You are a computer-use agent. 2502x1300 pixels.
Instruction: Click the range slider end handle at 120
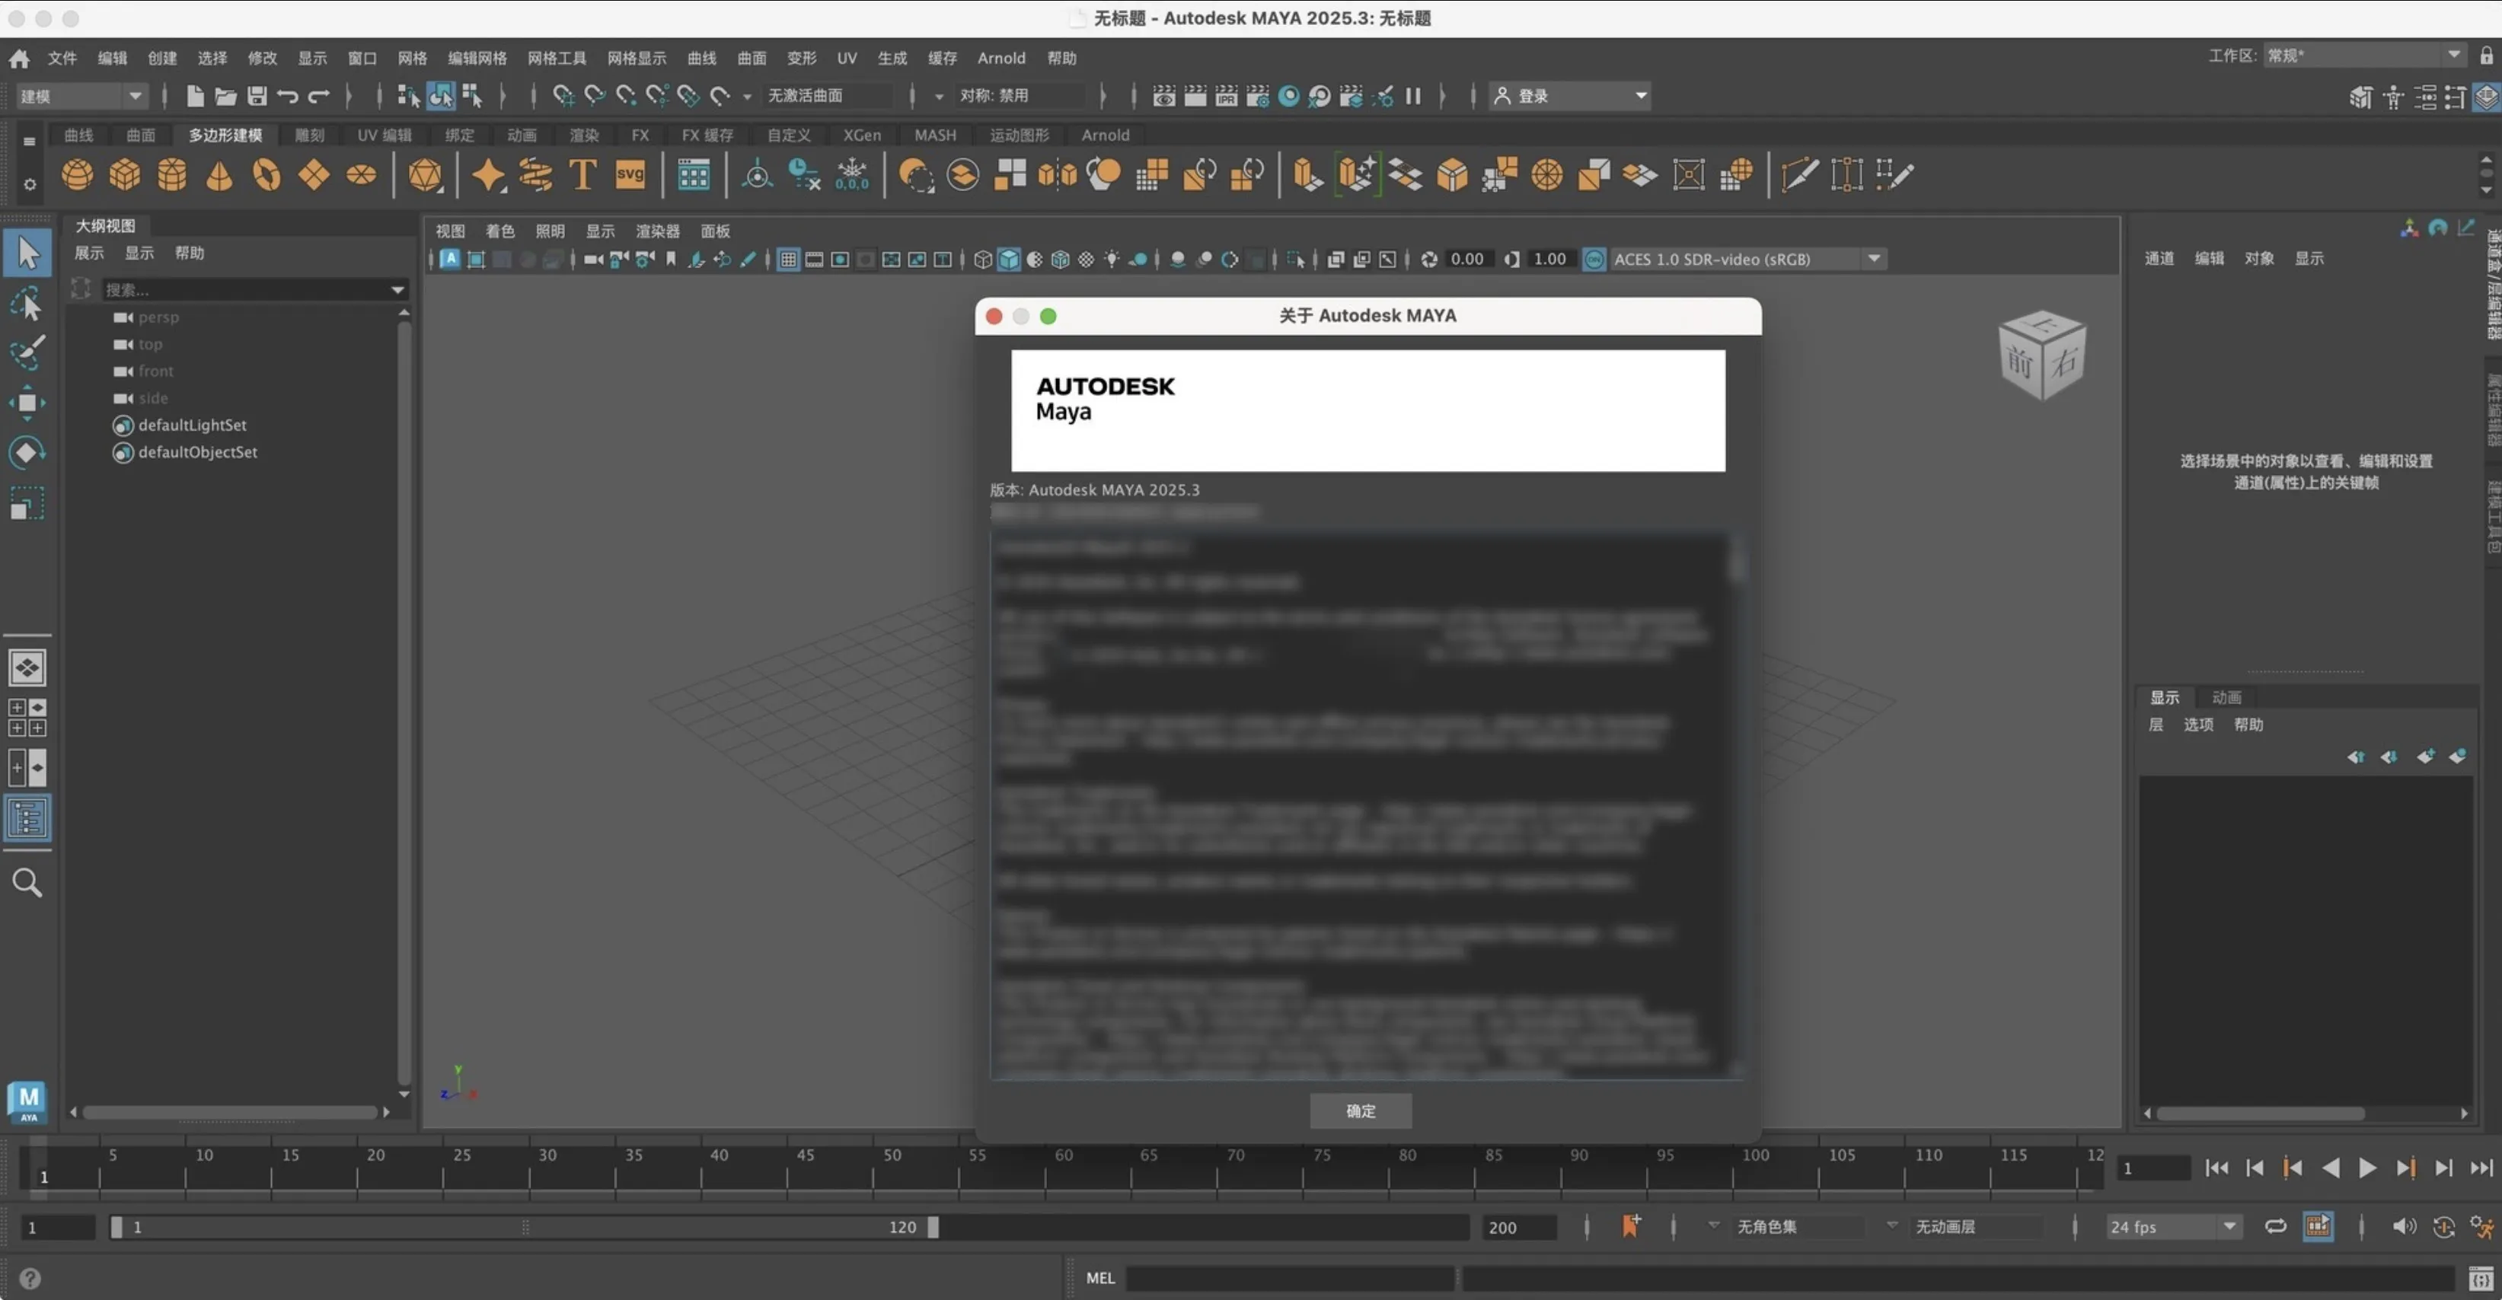[933, 1226]
